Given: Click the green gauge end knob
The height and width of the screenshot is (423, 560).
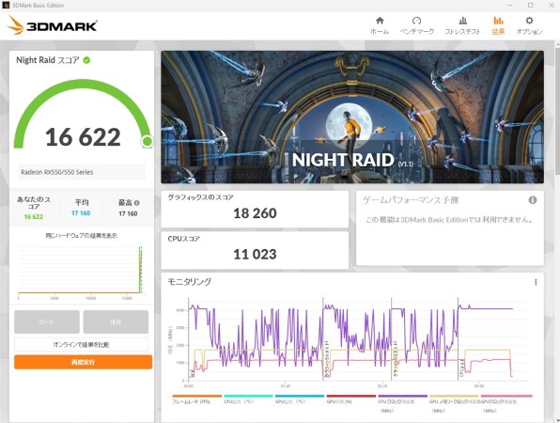Looking at the screenshot, I should click(148, 142).
